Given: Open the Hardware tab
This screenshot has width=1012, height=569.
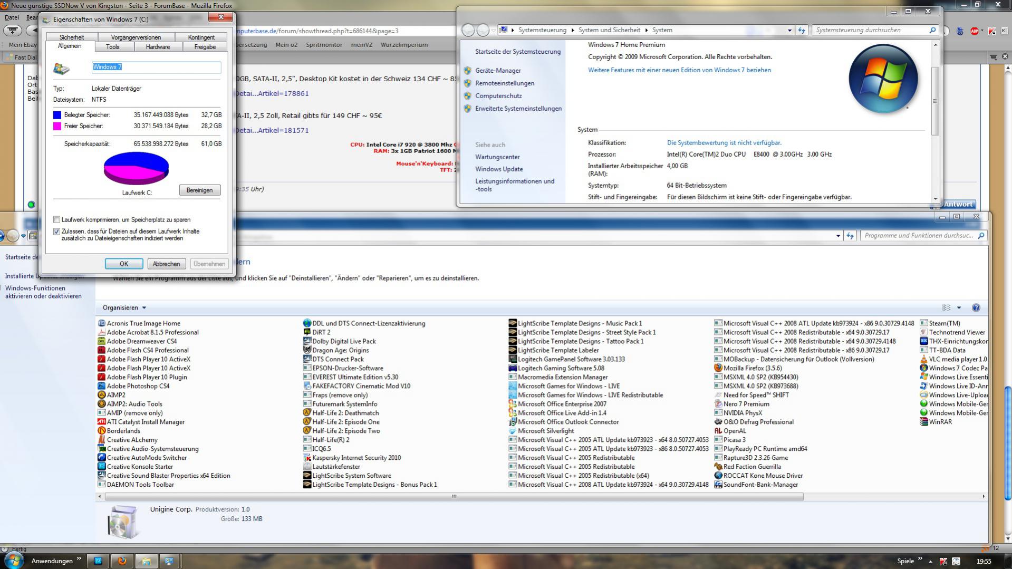Looking at the screenshot, I should click(158, 47).
